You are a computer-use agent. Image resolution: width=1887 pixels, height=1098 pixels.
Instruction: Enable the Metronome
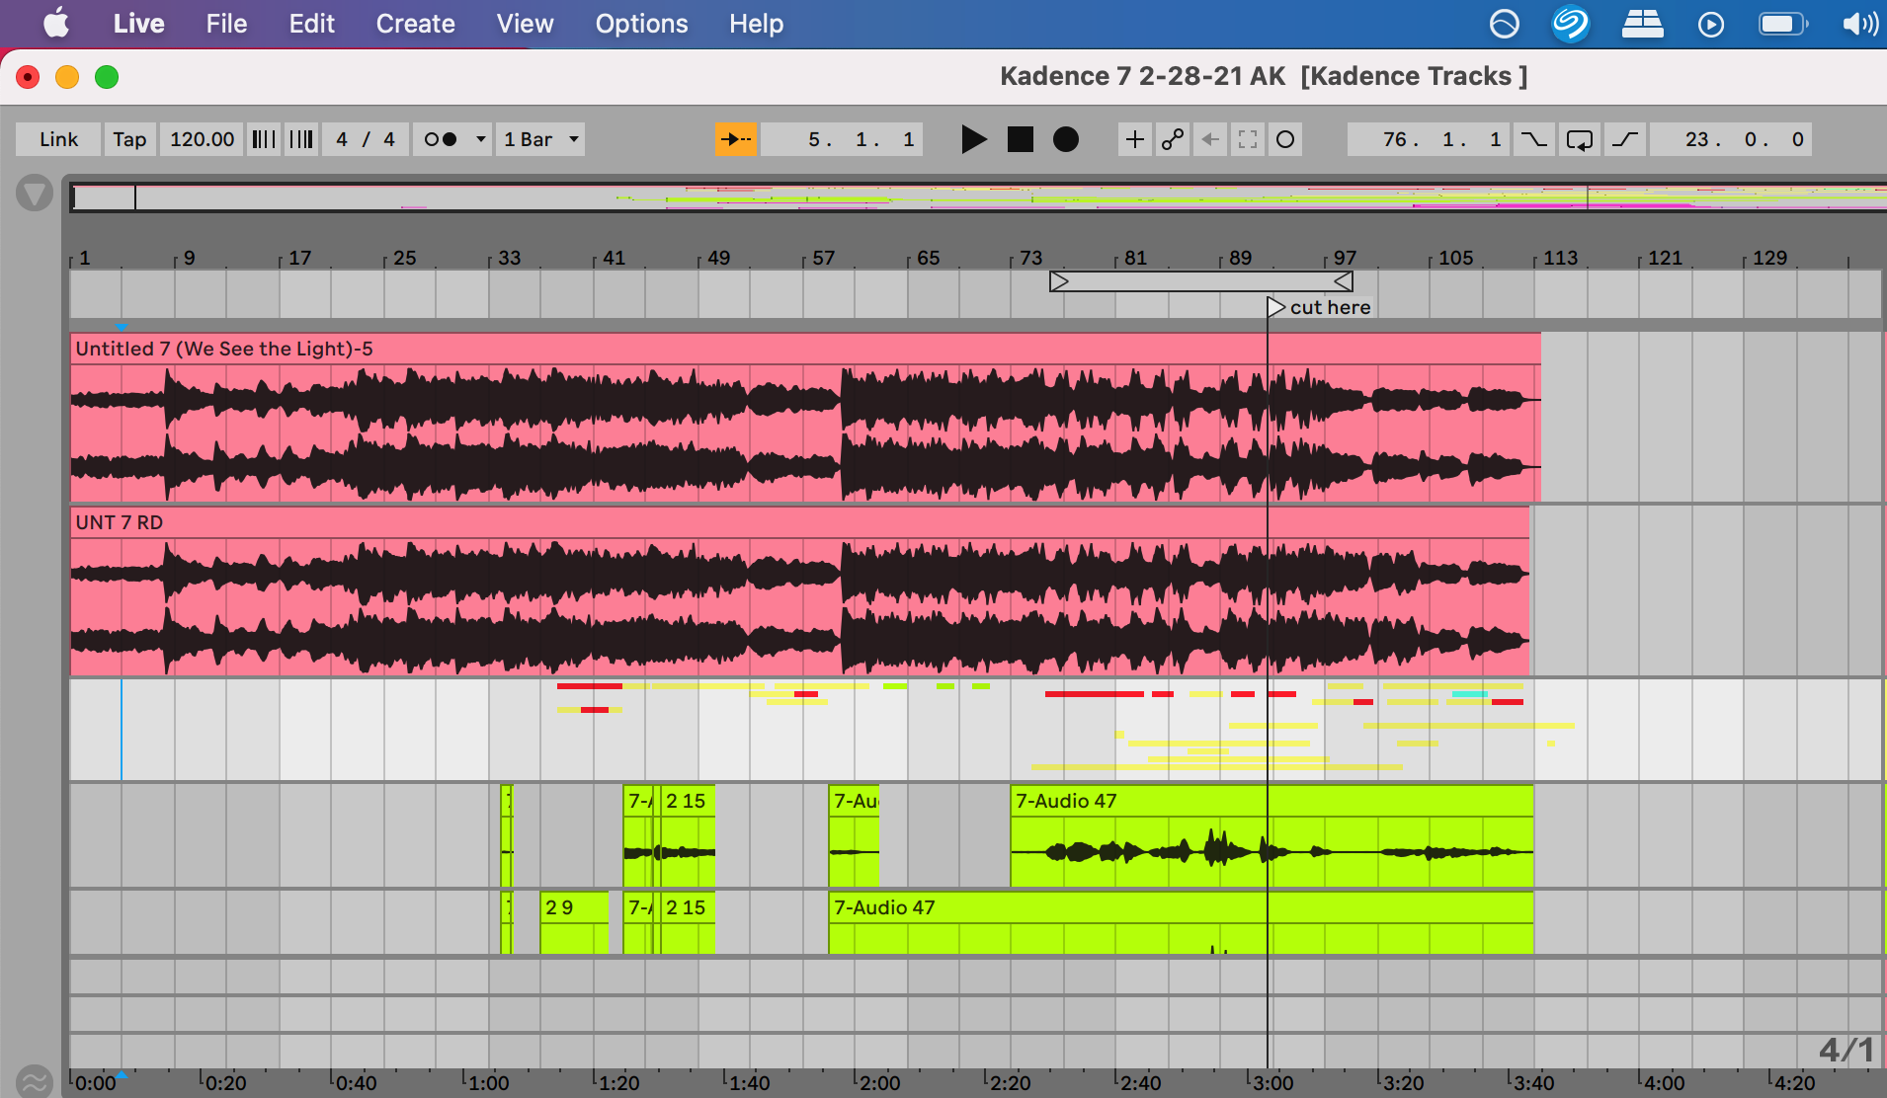tap(439, 139)
